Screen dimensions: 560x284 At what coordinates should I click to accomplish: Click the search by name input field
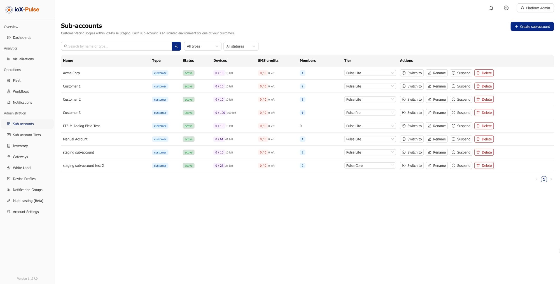tap(116, 46)
